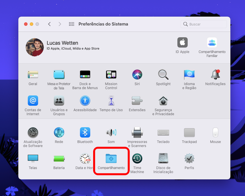The width and height of the screenshot is (245, 196).
Task: Open the Rede network pane
Action: point(59,133)
